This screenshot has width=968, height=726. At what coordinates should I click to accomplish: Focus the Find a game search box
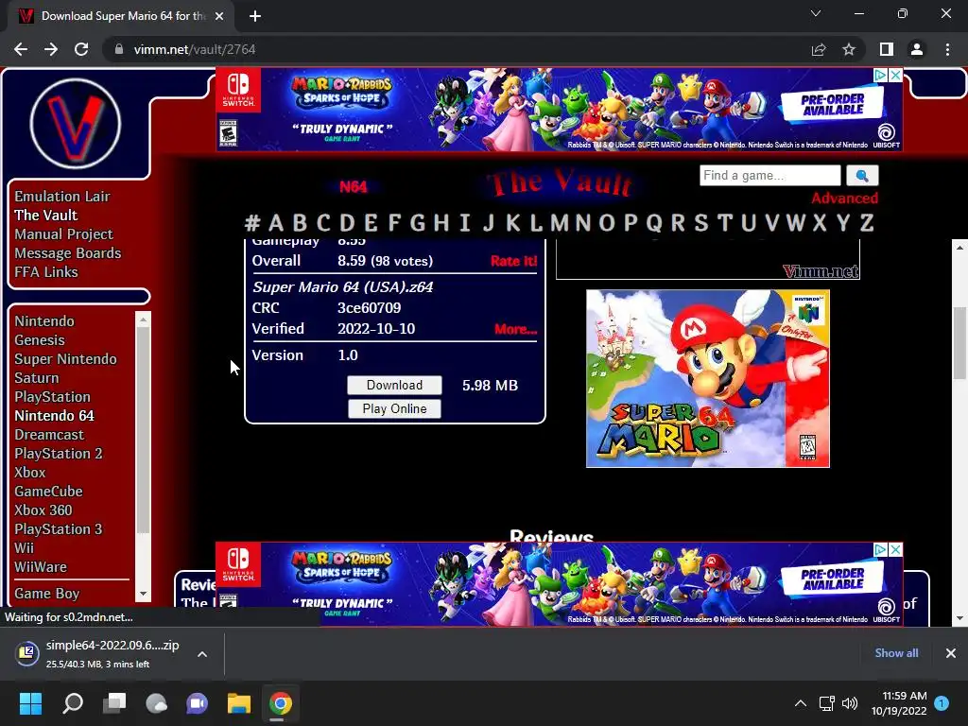click(769, 175)
